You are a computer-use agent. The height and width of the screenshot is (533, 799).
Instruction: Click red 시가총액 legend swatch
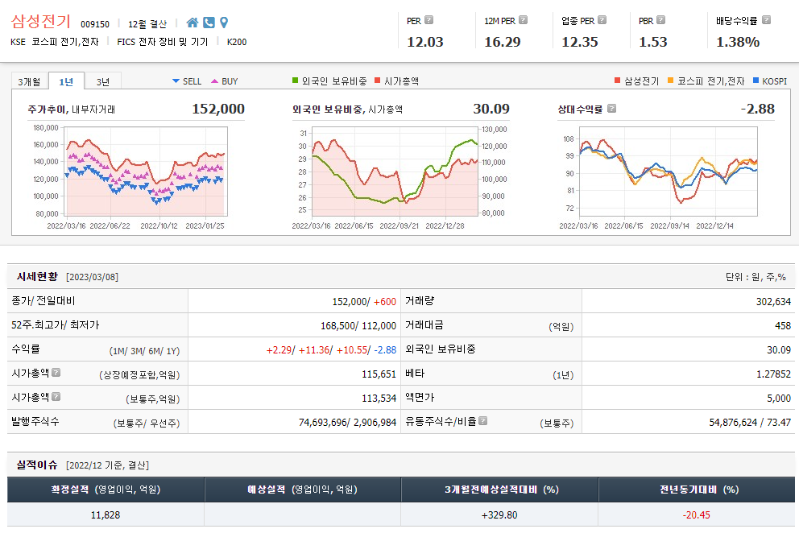378,81
